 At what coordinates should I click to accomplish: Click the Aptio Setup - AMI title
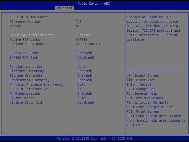click(94, 4)
